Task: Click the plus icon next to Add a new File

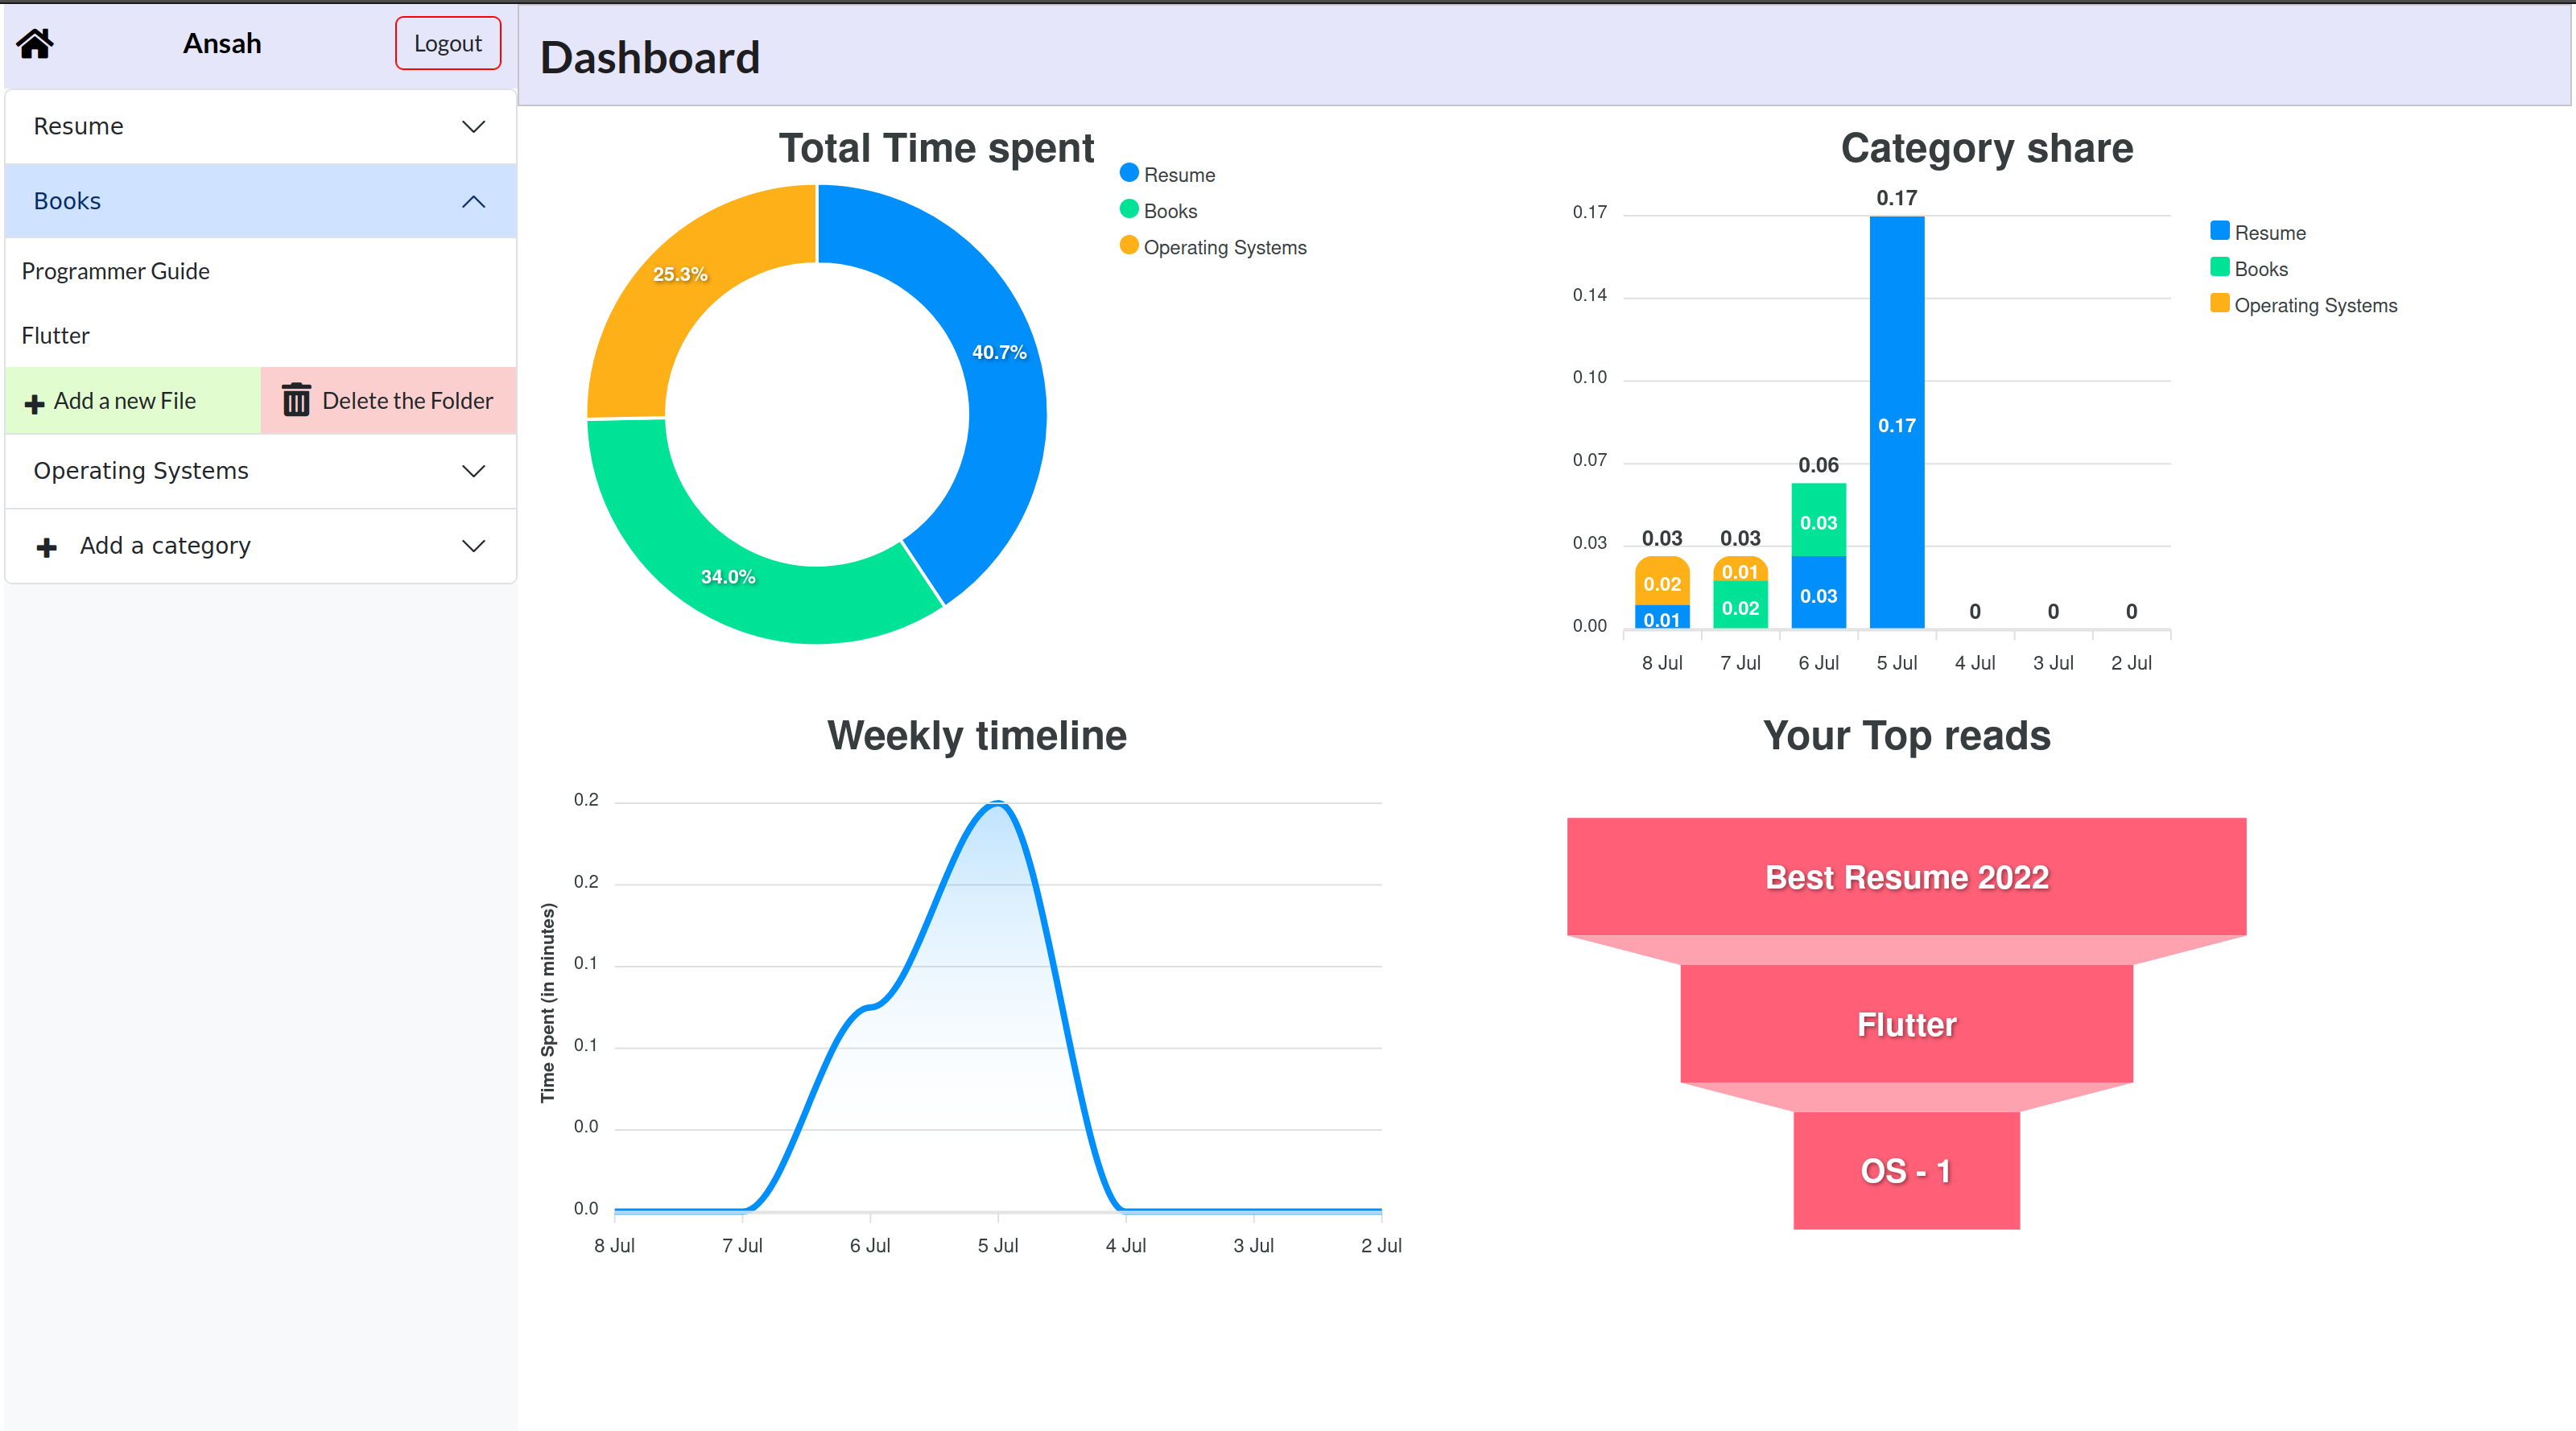Action: coord(35,403)
